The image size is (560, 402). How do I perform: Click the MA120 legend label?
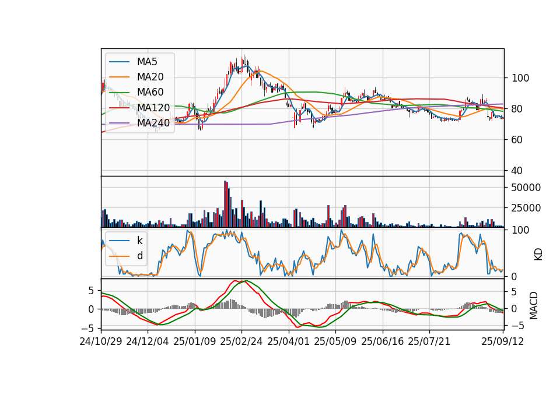[153, 107]
